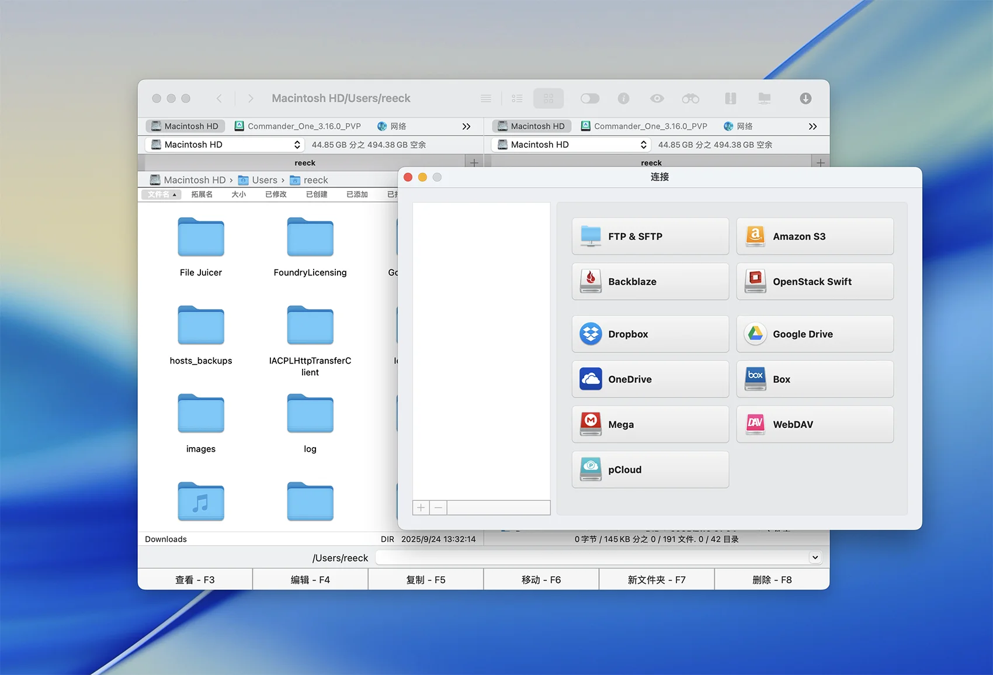Select WebDAV connection
This screenshot has width=993, height=675.
[x=815, y=424]
